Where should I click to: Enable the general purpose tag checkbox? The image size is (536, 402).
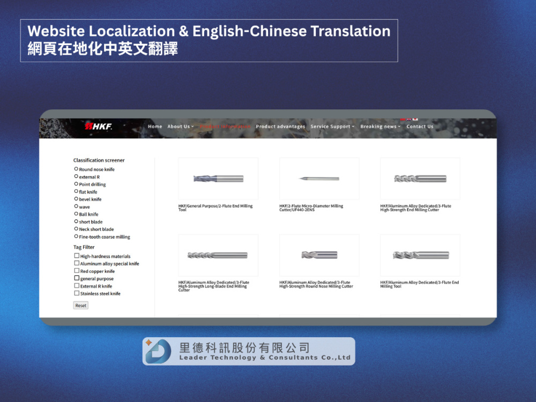pos(77,278)
